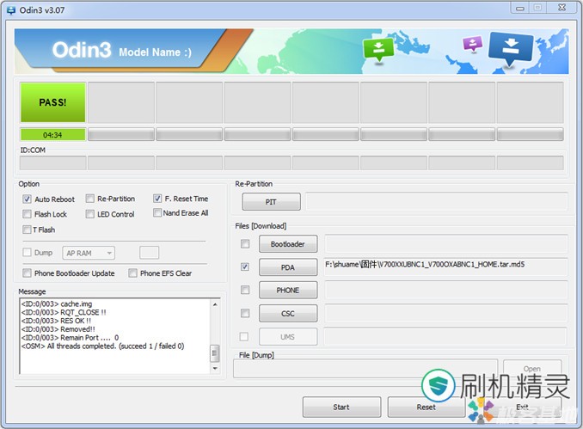Click the Reset button
This screenshot has width=583, height=429.
(x=427, y=407)
